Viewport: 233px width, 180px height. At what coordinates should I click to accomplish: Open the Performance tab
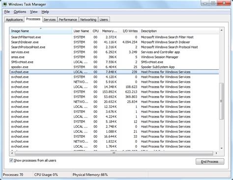68,20
